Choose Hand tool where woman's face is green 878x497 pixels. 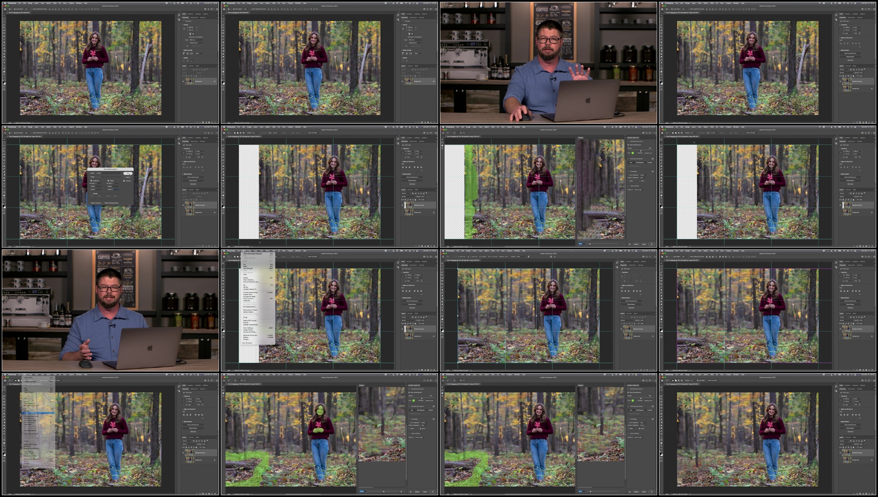[x=223, y=393]
